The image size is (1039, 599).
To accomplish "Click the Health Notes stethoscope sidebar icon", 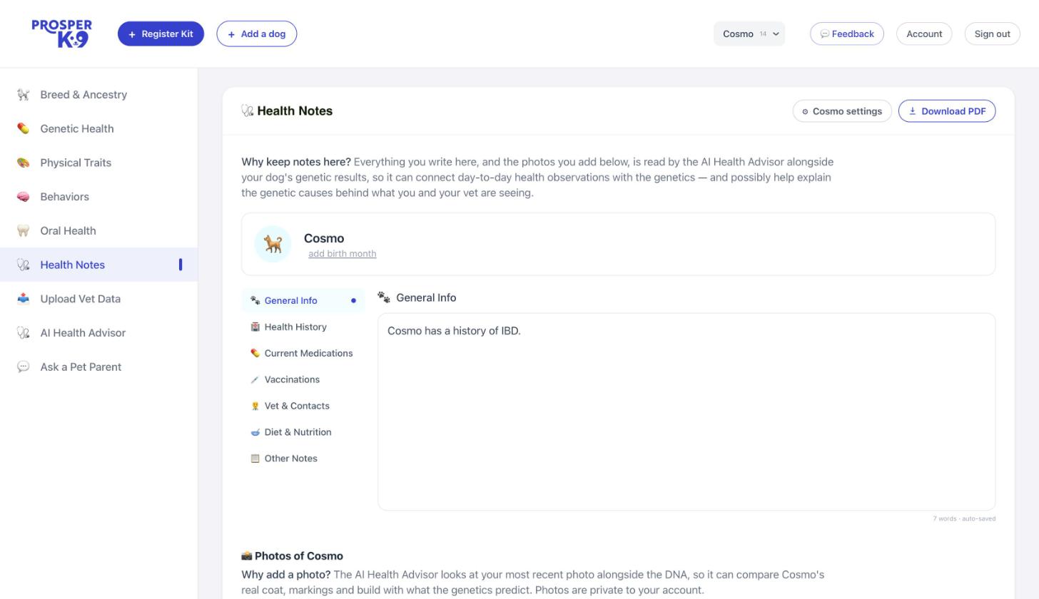I will click(x=24, y=265).
